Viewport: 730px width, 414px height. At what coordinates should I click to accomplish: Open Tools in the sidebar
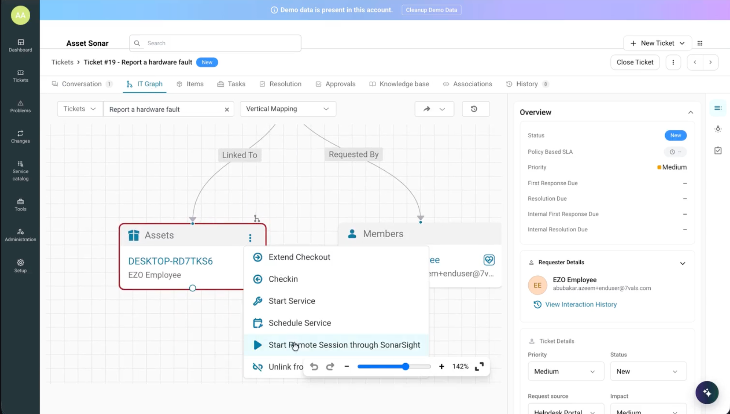pos(20,205)
